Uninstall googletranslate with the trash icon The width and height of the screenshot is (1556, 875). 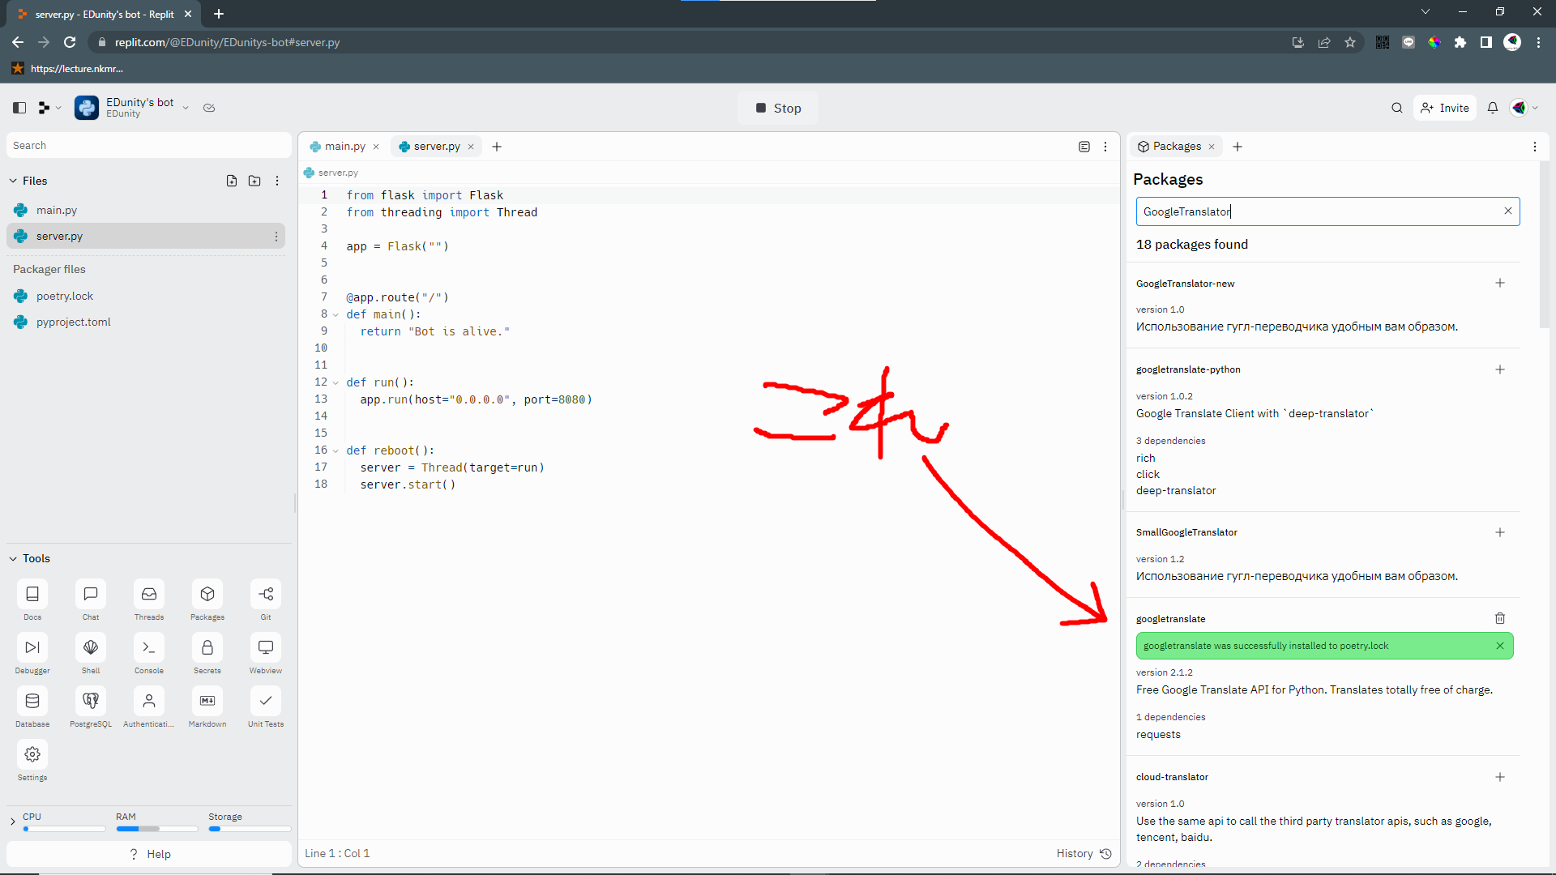tap(1499, 618)
